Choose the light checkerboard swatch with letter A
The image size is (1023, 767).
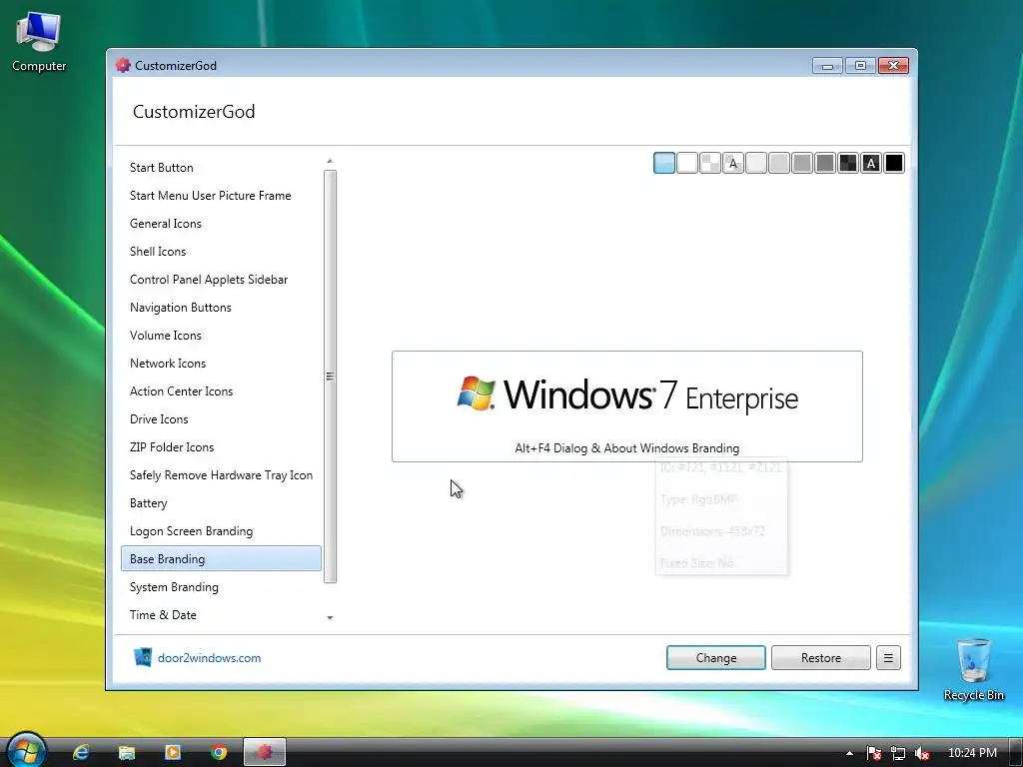pyautogui.click(x=733, y=163)
